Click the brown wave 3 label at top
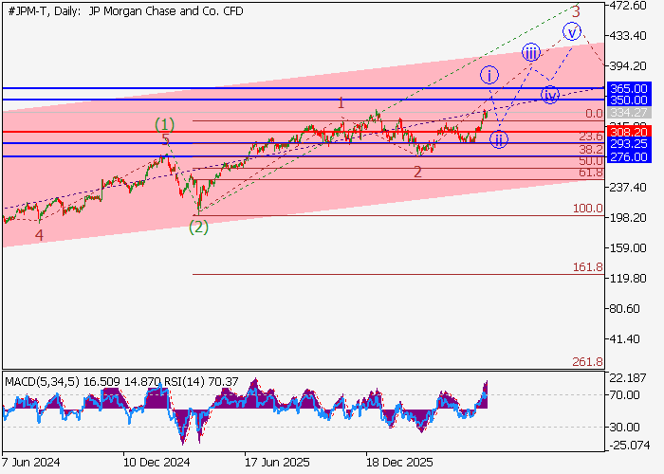 pyautogui.click(x=576, y=11)
